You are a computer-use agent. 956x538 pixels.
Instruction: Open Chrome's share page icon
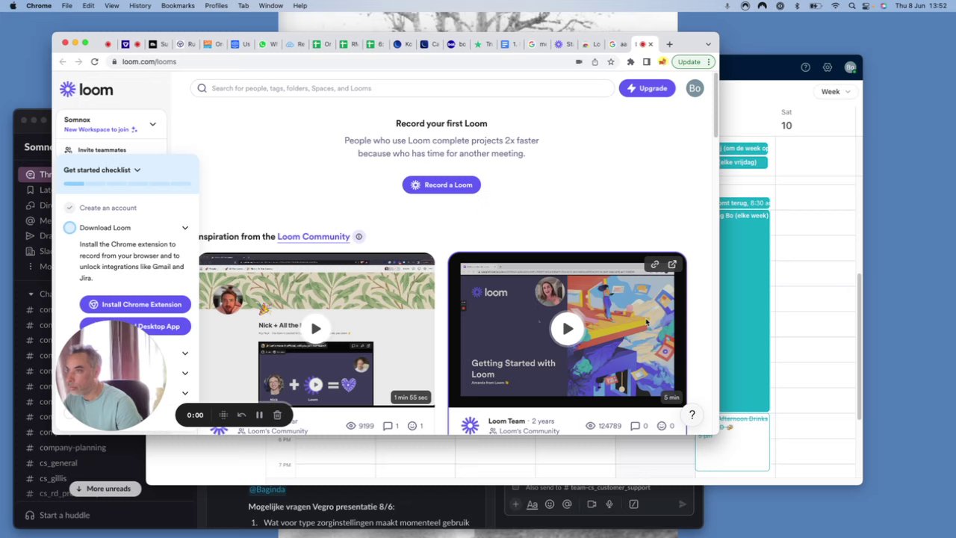pyautogui.click(x=595, y=62)
